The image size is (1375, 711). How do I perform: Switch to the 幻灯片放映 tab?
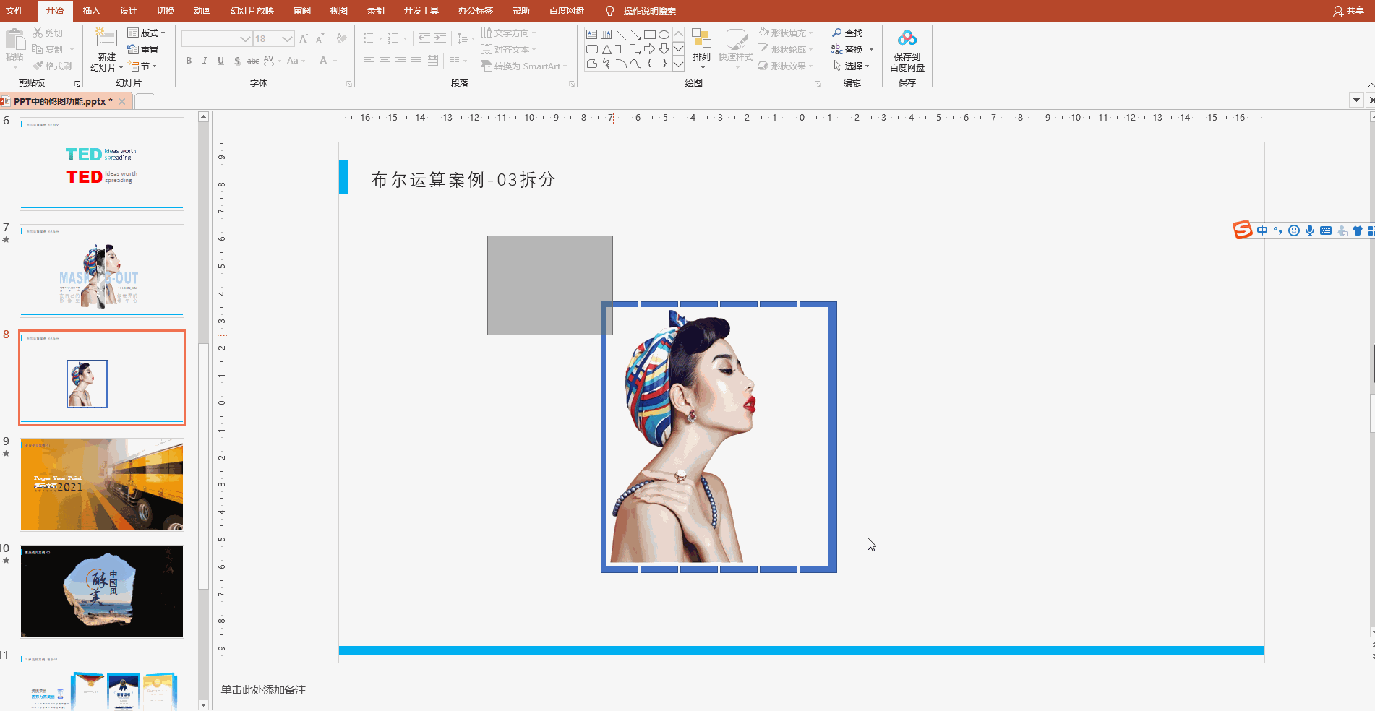(252, 11)
